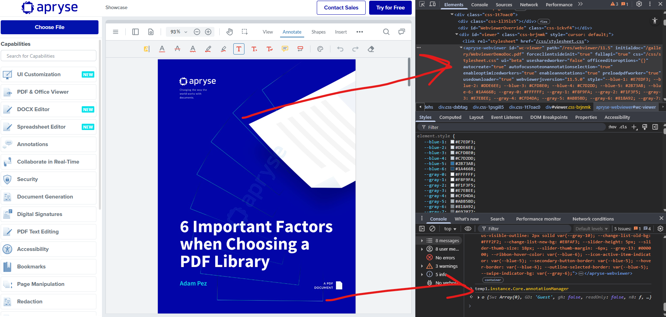The width and height of the screenshot is (666, 317).
Task: Expand the 8 messages group
Action: [422, 241]
